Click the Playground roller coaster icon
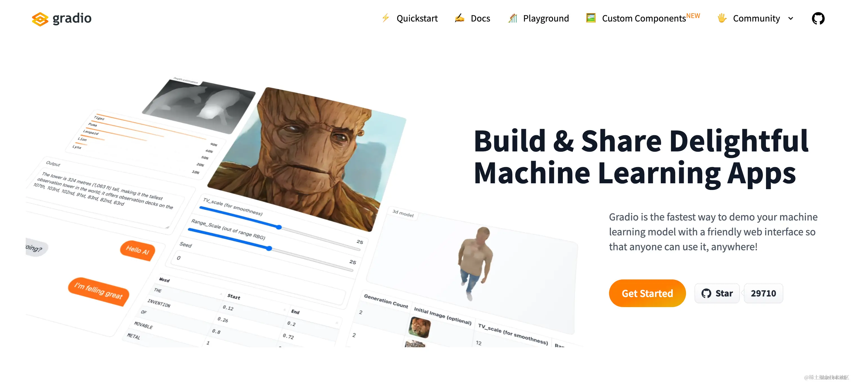The image size is (851, 382). pos(512,18)
